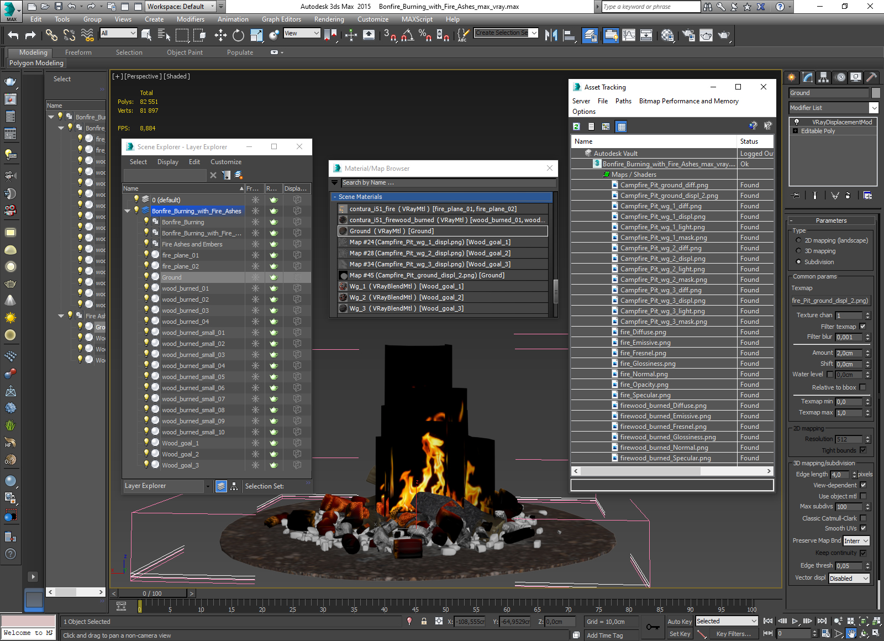This screenshot has width=884, height=641.
Task: Open the Vector displ Disabled dropdown
Action: click(850, 579)
